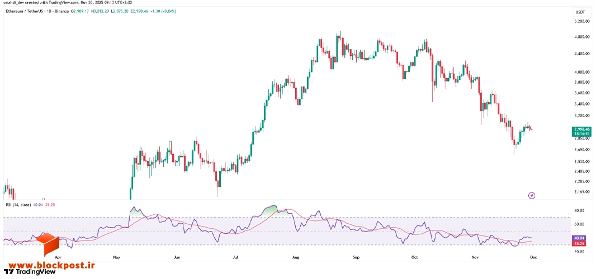Click the open value O2,989.17
596x279 pixels.
(x=80, y=11)
